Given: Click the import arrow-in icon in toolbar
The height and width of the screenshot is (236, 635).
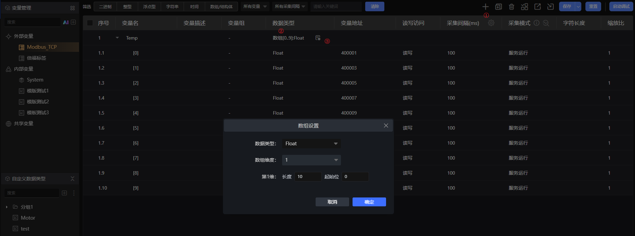Looking at the screenshot, I should 551,6.
